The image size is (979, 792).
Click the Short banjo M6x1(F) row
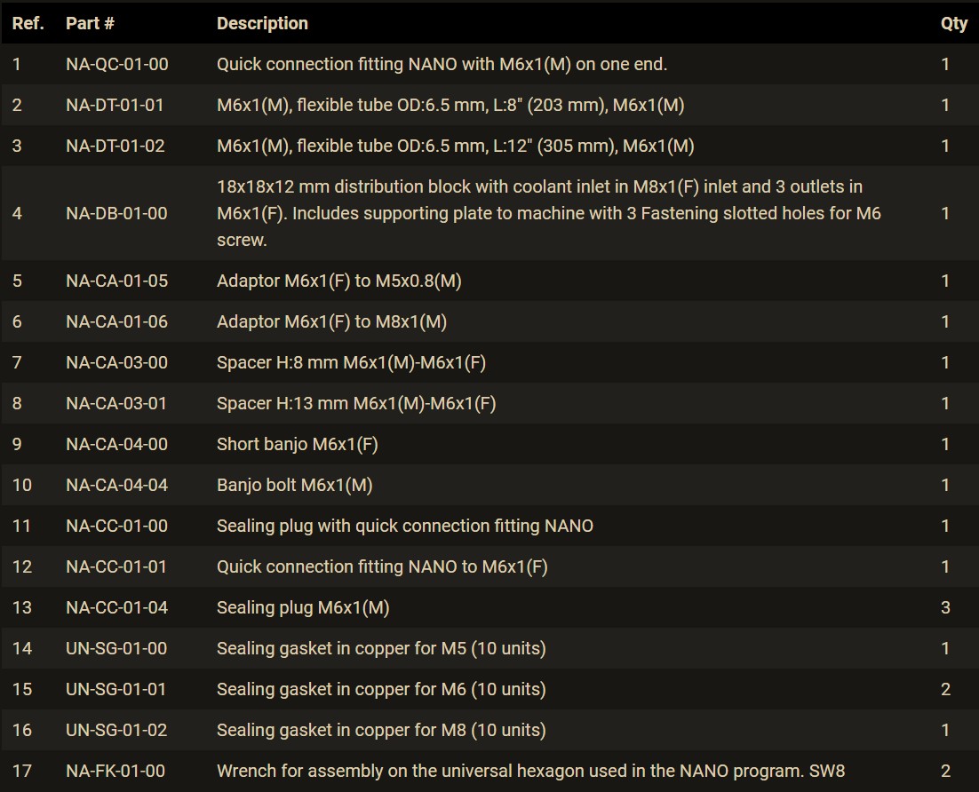pyautogui.click(x=489, y=444)
